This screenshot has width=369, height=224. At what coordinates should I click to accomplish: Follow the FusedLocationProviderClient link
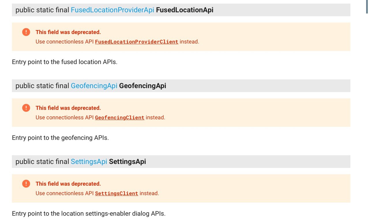[136, 42]
